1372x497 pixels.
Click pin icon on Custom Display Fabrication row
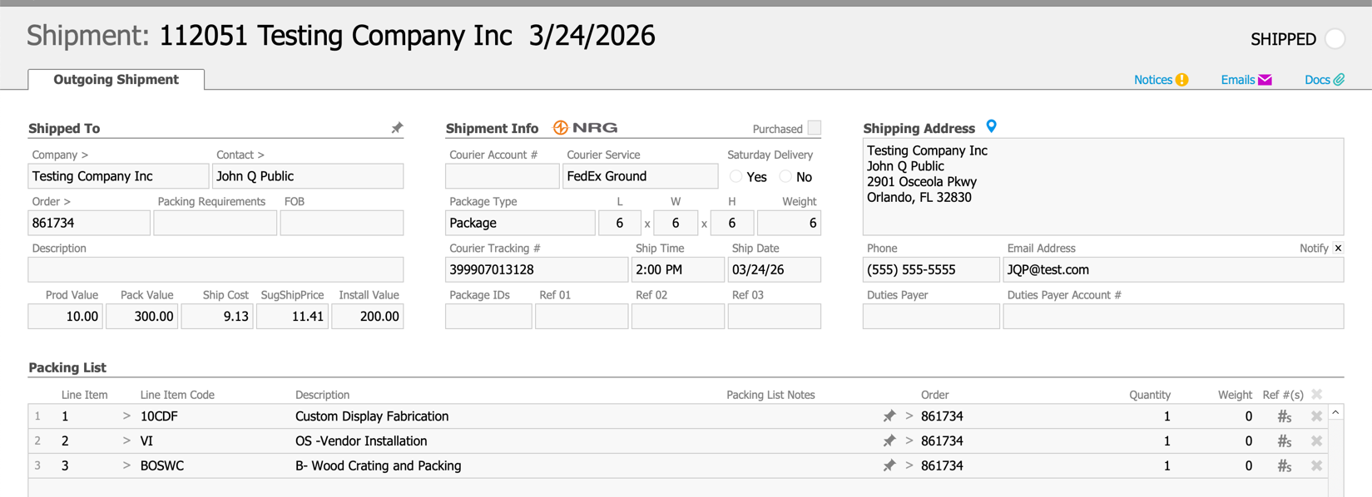889,416
